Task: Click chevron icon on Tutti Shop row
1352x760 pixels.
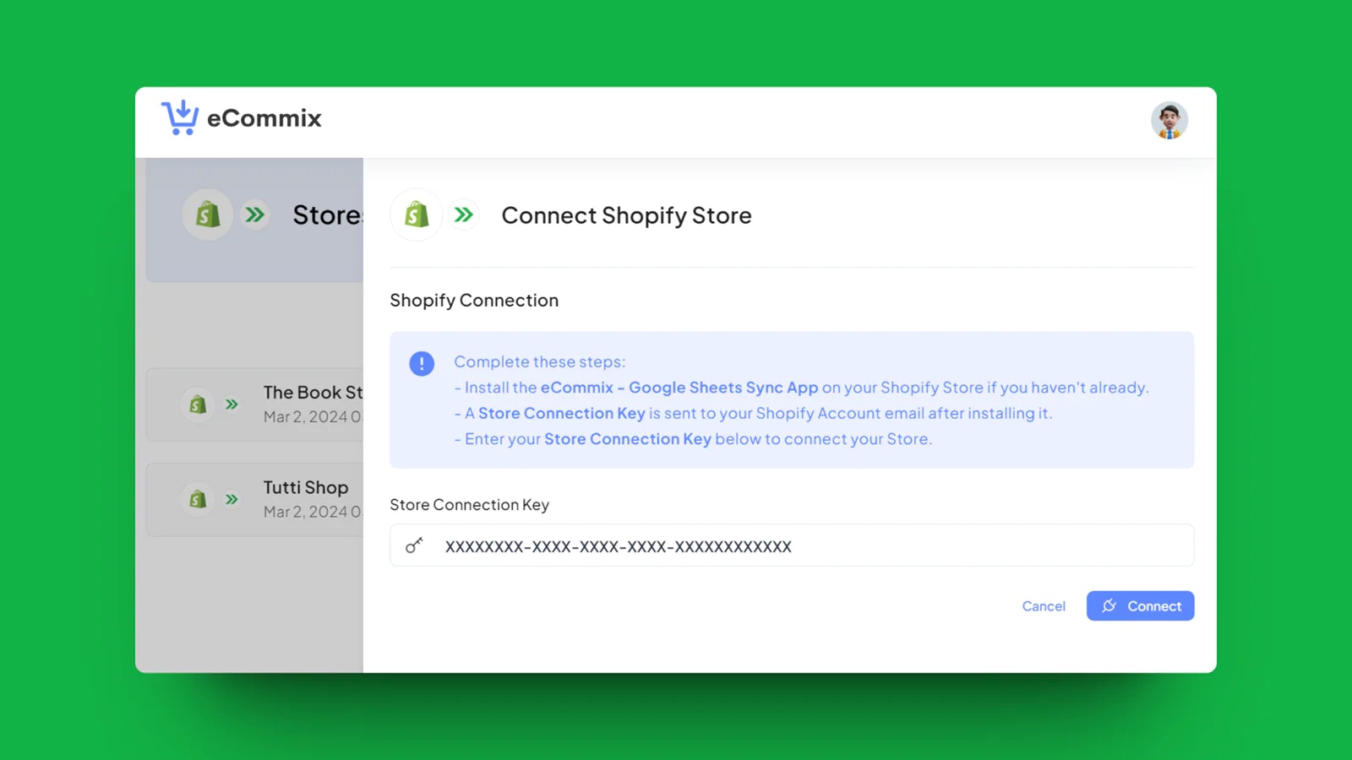Action: coord(232,499)
